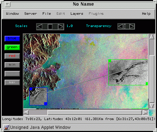Screen dimensions: 157x132
Task: Select the green layer button
Action: (12, 47)
